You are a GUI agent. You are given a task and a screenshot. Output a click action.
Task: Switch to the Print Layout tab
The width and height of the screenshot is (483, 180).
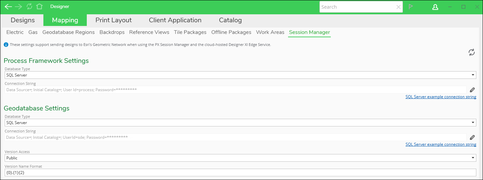[113, 20]
